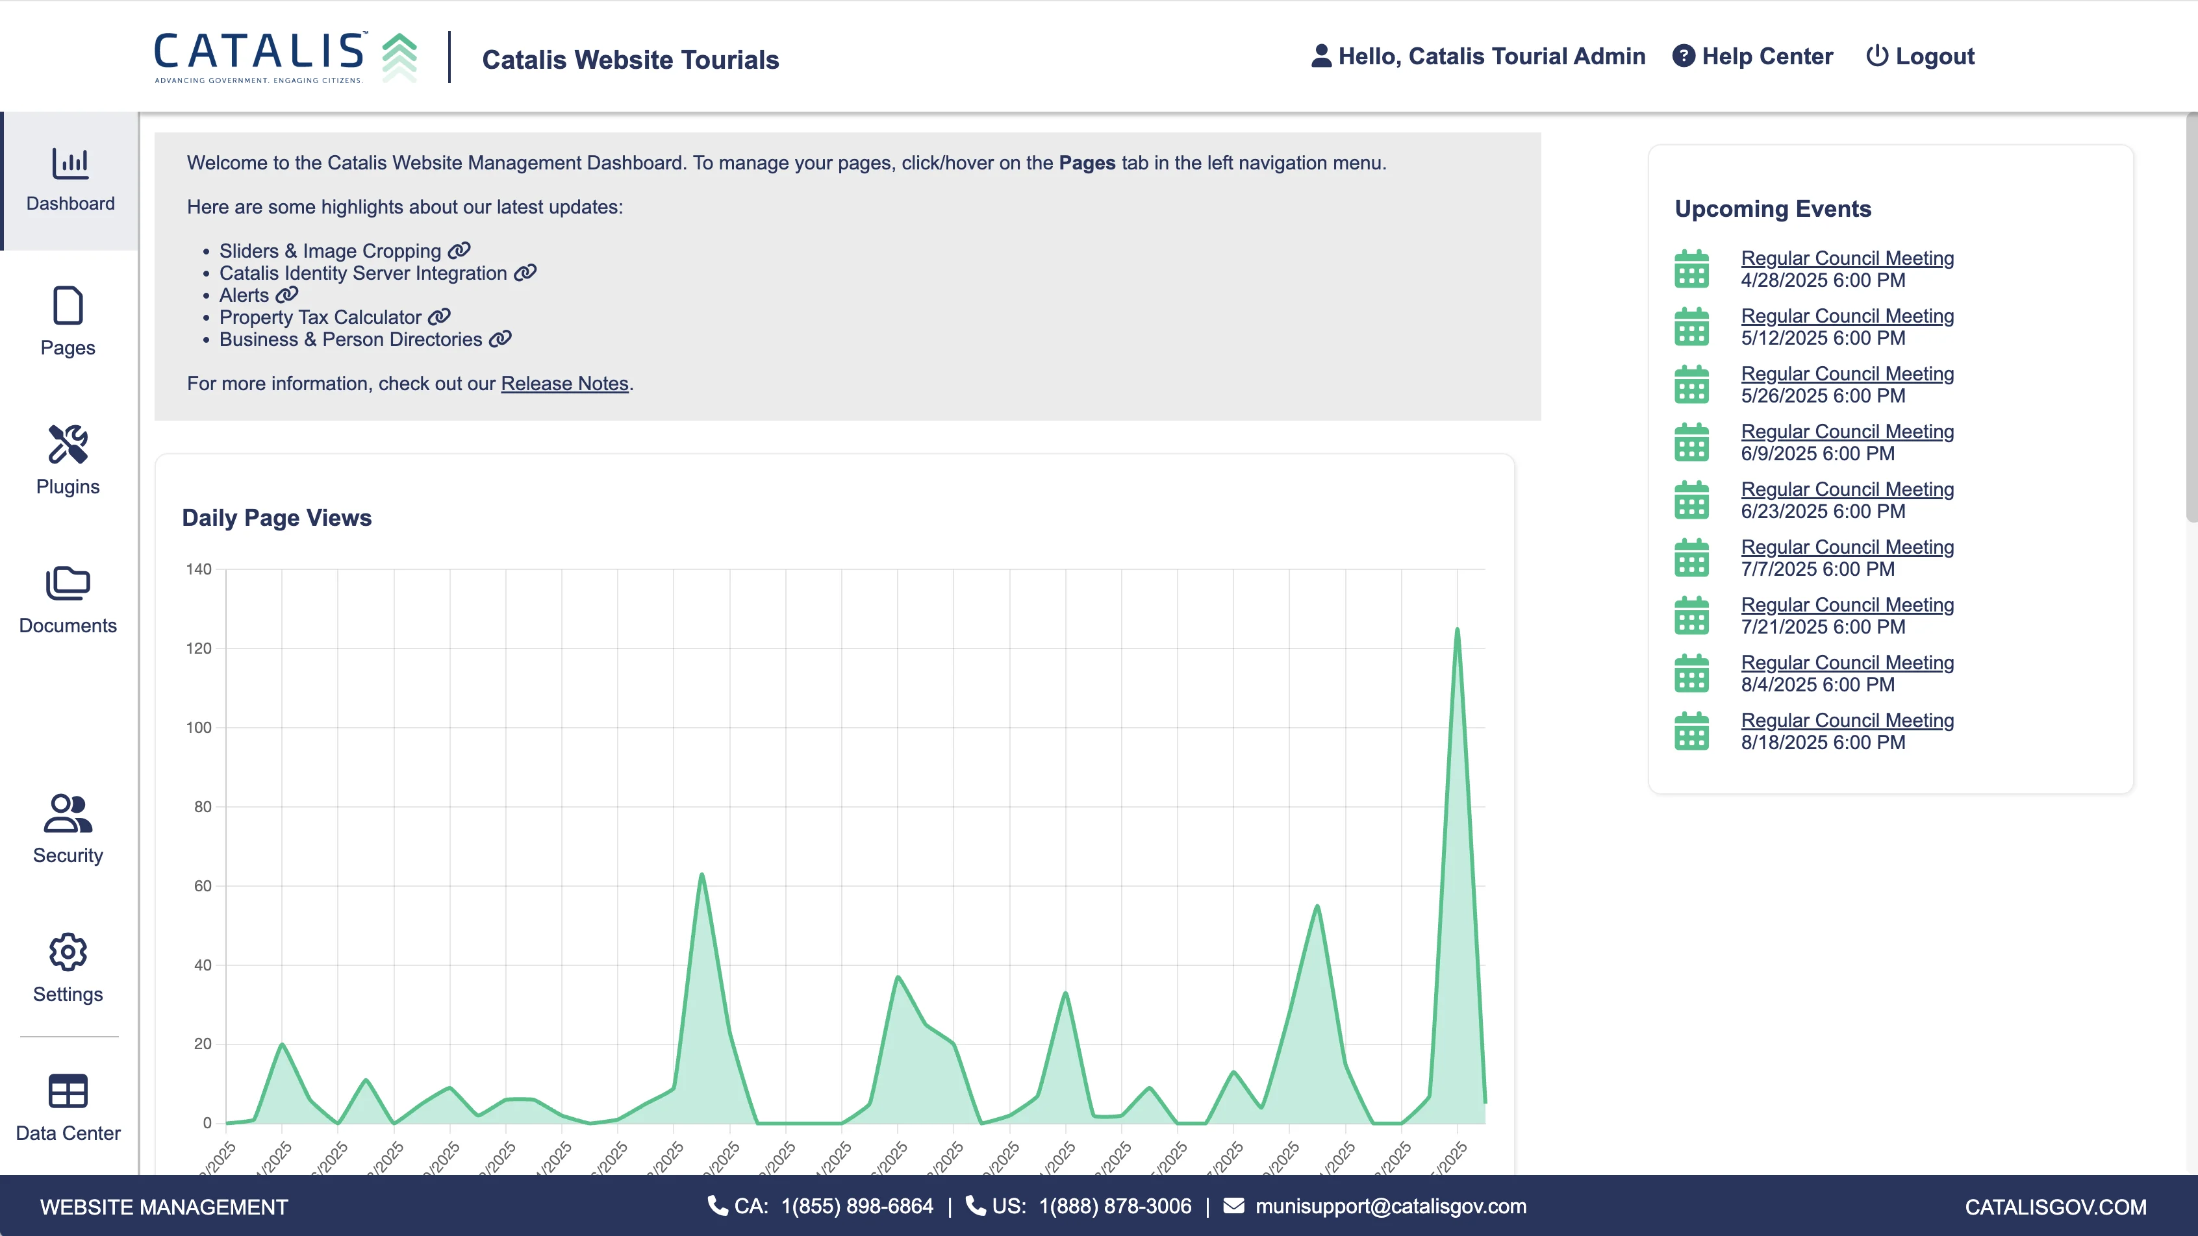
Task: Click the US phone icon in footer
Action: click(x=976, y=1205)
